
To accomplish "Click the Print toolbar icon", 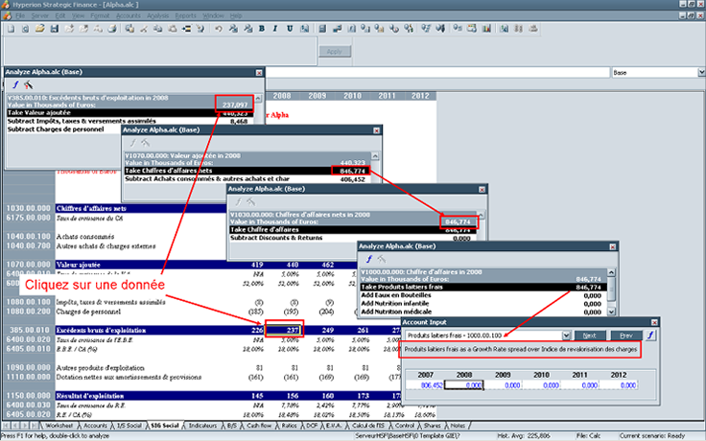I will (x=112, y=29).
